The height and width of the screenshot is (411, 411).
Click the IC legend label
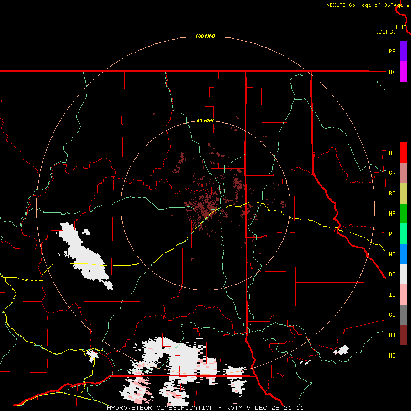[392, 295]
